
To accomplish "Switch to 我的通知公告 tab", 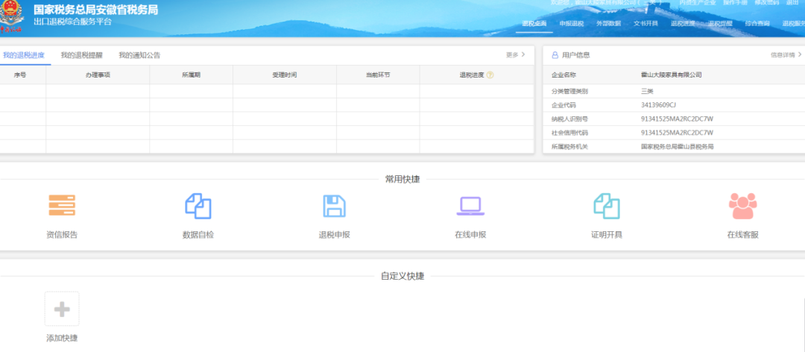I will [139, 55].
